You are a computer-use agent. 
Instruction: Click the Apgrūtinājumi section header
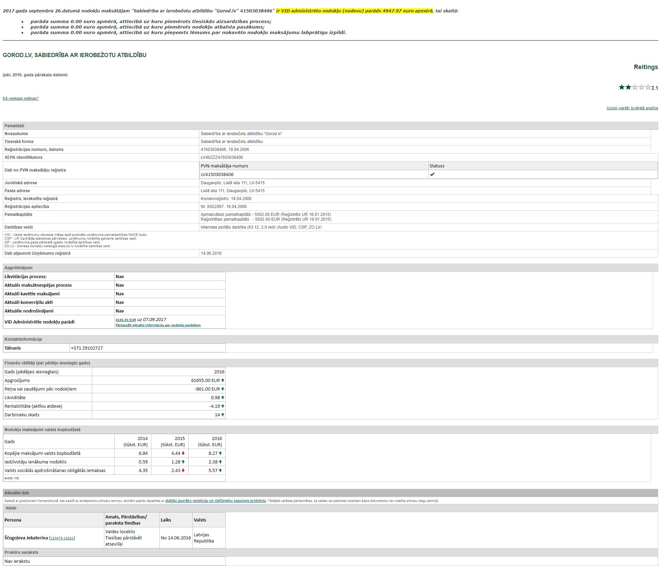coord(19,268)
